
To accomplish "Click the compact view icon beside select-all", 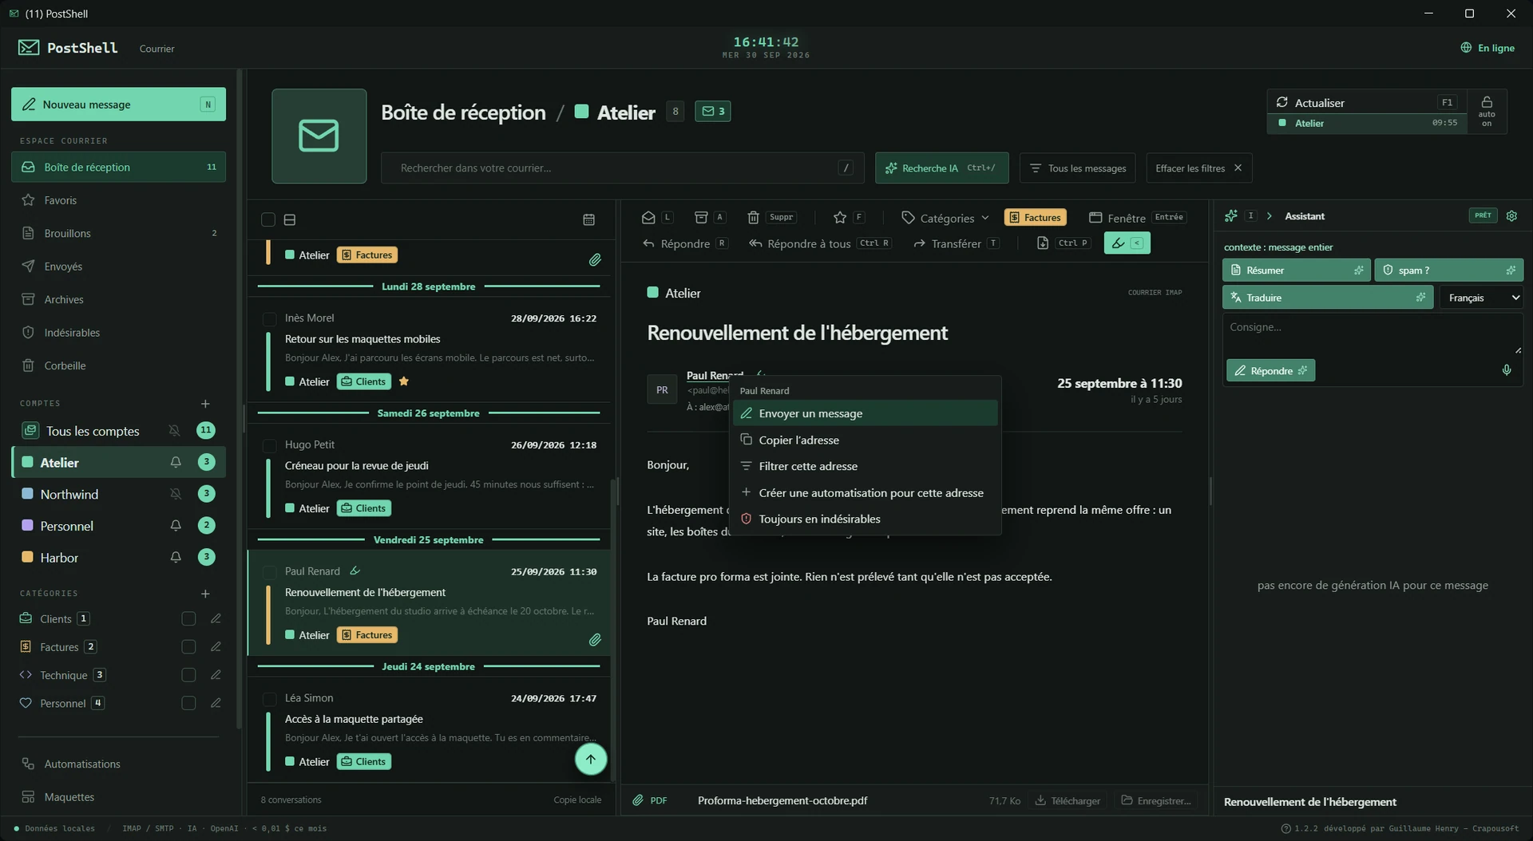I will tap(290, 219).
